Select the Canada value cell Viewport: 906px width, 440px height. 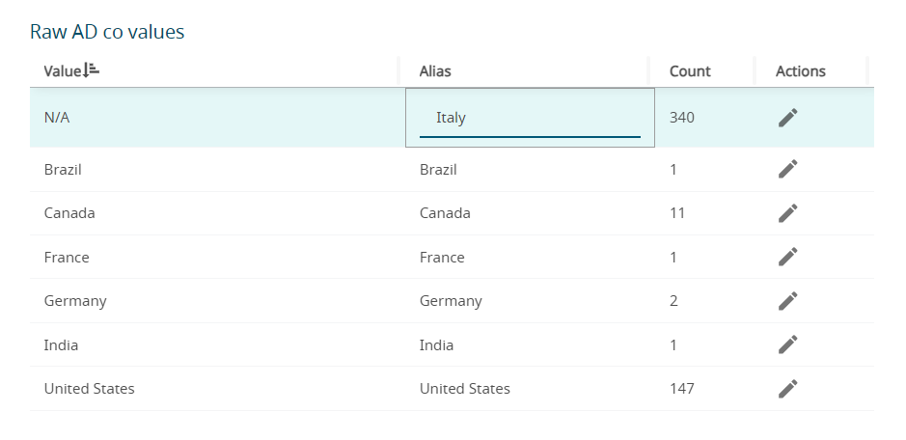click(x=69, y=213)
